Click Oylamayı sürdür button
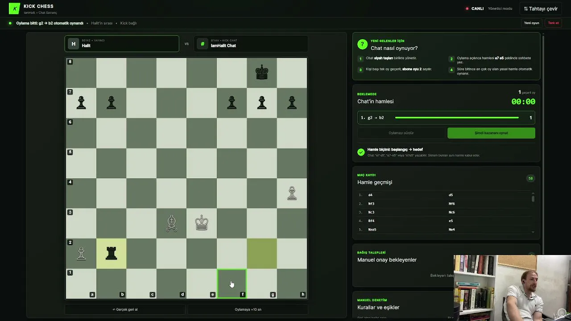571x321 pixels. point(401,133)
